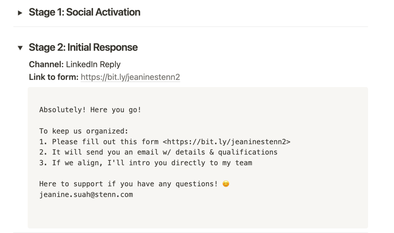Viewport: 394px width, 233px height.
Task: Click the bit.ly URL inside the code block
Action: point(227,142)
